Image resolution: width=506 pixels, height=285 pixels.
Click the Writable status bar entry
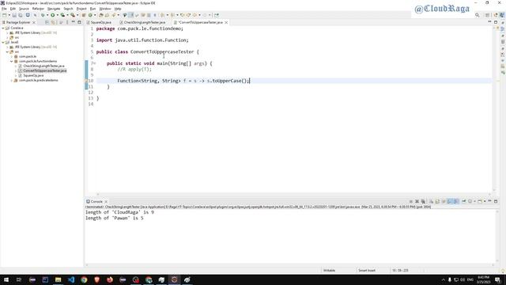click(329, 270)
